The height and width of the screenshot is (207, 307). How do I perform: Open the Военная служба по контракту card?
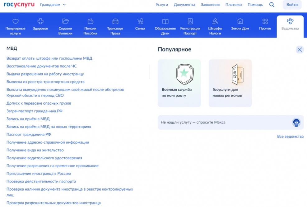coord(179,83)
